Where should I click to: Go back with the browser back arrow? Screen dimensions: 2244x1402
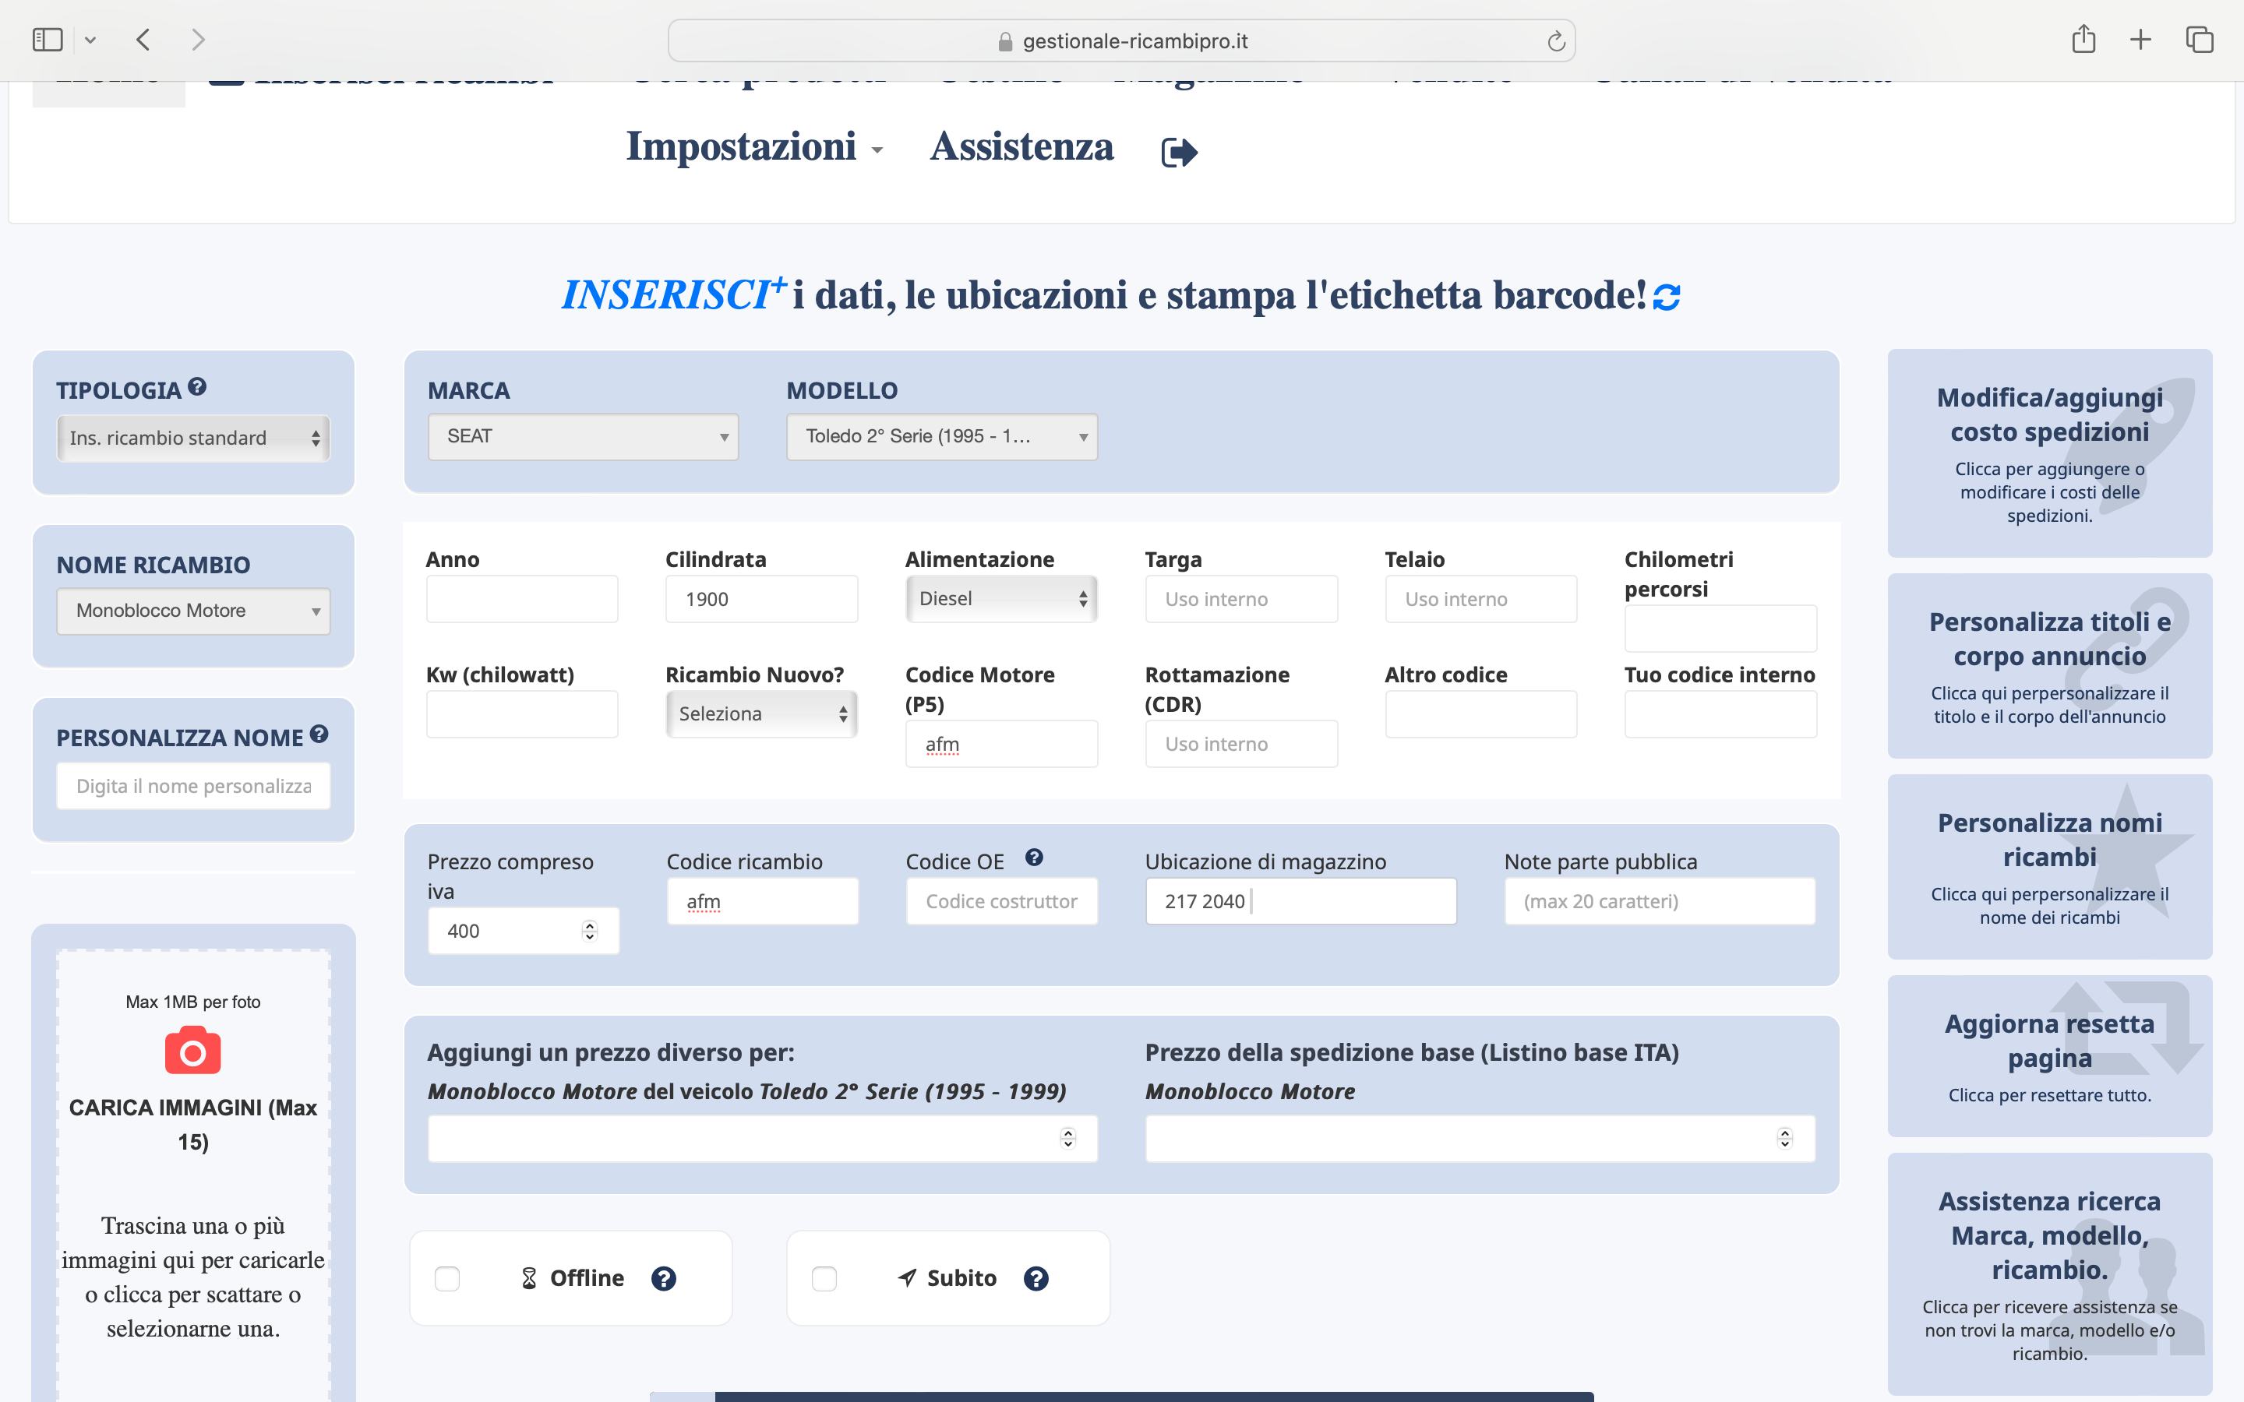pos(143,40)
